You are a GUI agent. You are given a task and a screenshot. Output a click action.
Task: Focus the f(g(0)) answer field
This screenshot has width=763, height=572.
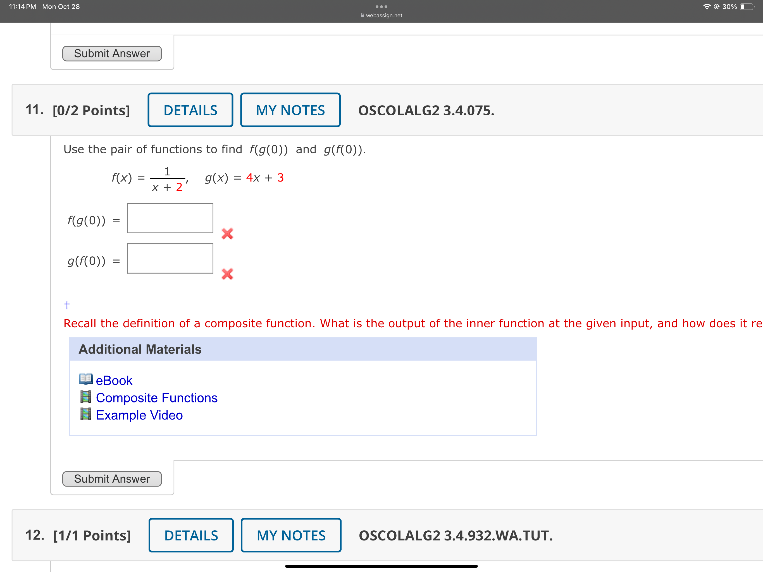pyautogui.click(x=170, y=218)
